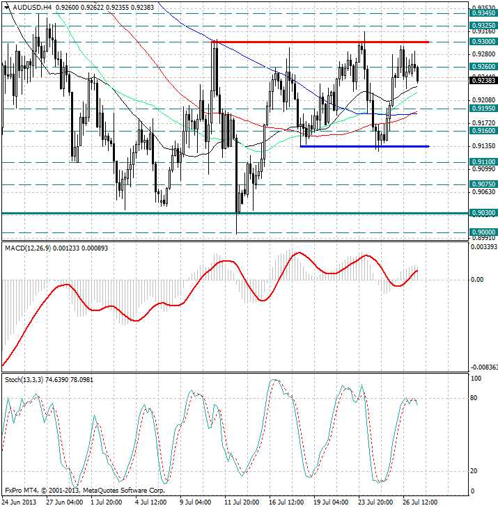The height and width of the screenshot is (508, 498).
Task: Click the 4 Jul 12:00 time label
Action: 150,502
